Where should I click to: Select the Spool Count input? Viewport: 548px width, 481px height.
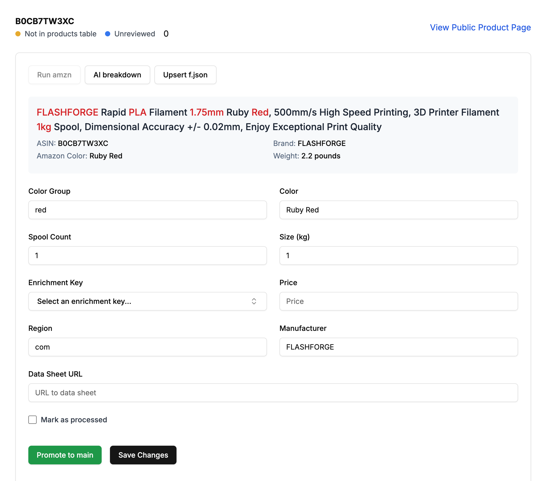tap(147, 255)
